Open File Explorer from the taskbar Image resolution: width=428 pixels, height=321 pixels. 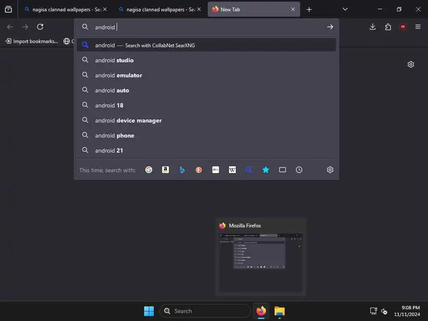[280, 311]
